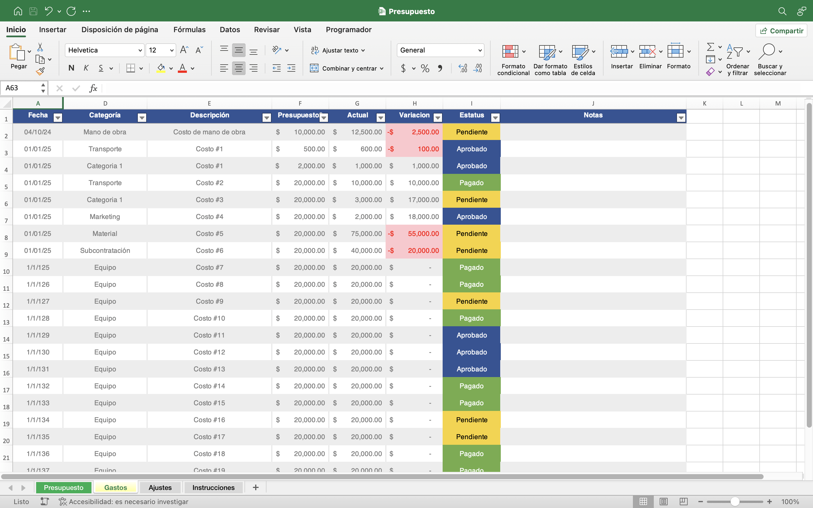Screen dimensions: 813x508
Task: Apply comma style number format
Action: (440, 69)
